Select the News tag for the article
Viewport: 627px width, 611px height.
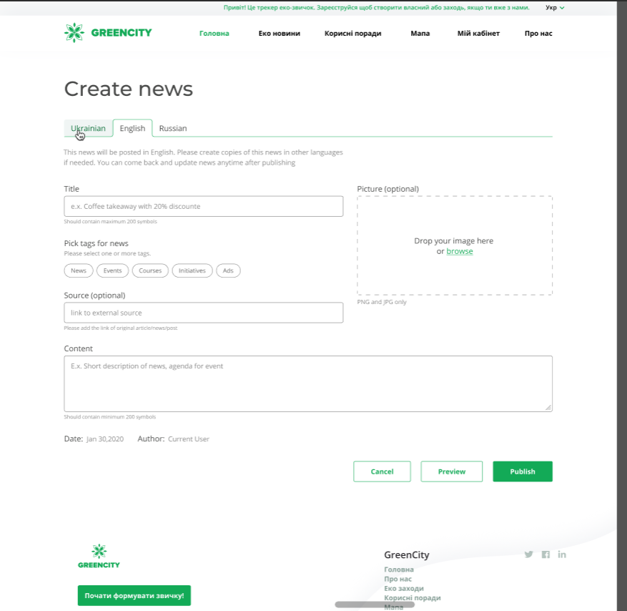click(79, 270)
